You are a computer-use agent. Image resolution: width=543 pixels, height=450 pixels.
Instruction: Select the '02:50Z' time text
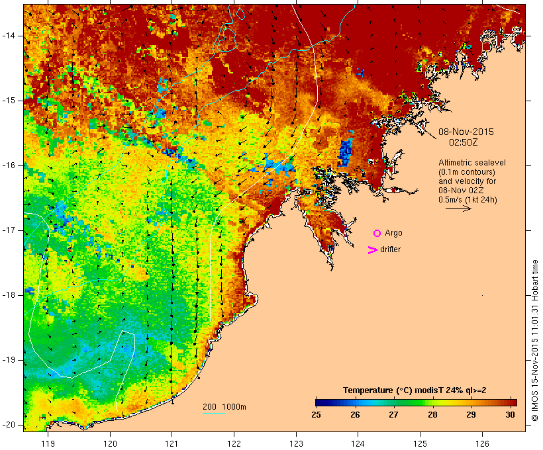click(463, 142)
